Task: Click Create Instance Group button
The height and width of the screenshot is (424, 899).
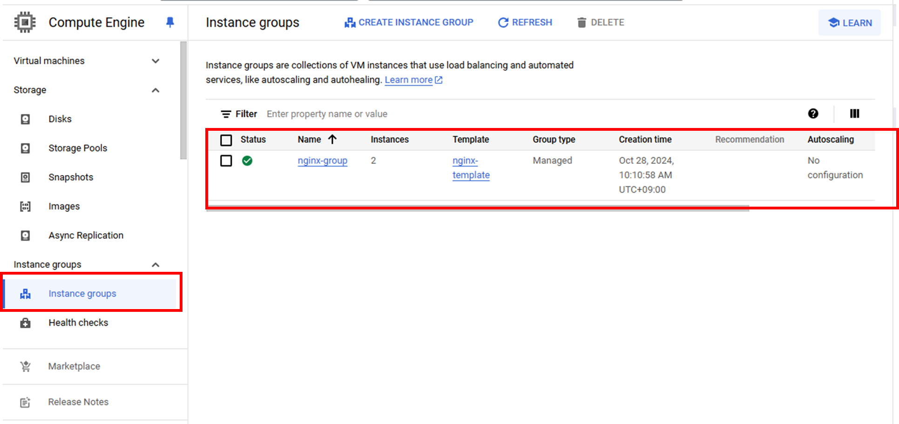Action: (409, 22)
